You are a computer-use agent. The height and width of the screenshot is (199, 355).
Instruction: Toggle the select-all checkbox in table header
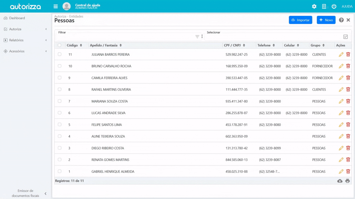tap(60, 45)
